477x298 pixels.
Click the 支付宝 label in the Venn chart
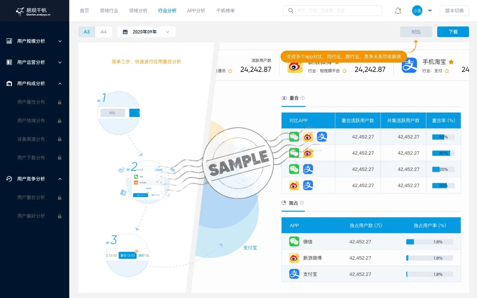pos(250,248)
